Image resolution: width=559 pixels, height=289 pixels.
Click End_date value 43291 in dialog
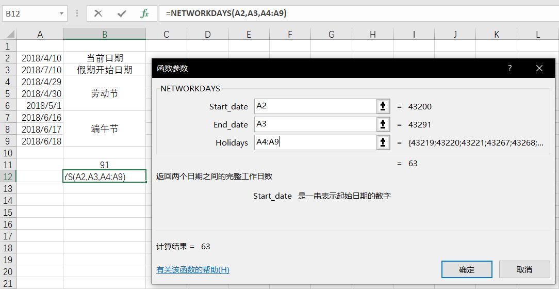point(420,124)
